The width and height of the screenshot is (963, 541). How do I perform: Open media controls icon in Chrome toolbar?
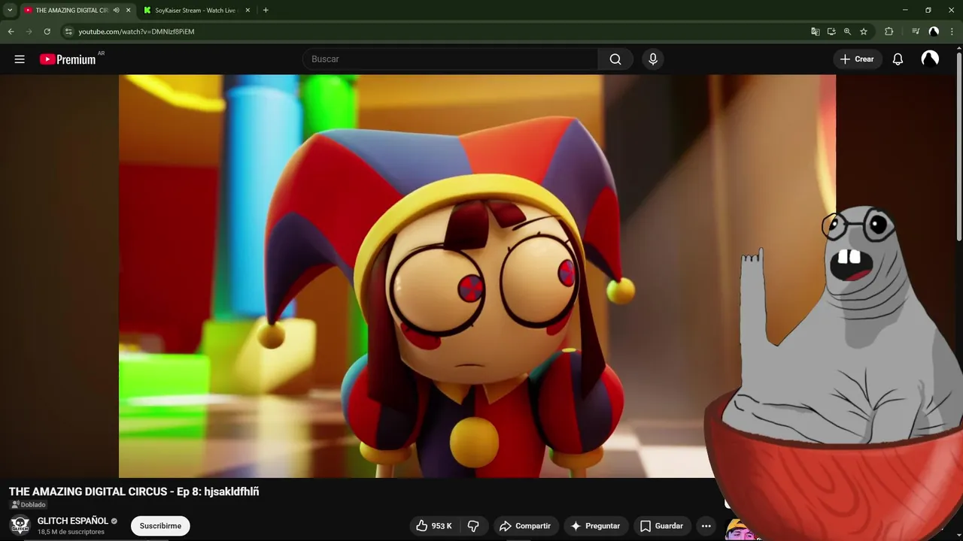click(x=915, y=32)
